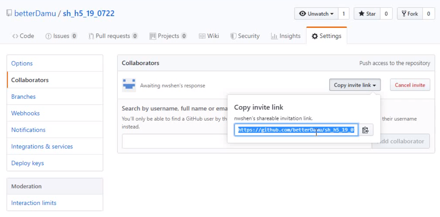Click nwshen's avatar thumbnail
The height and width of the screenshot is (217, 440).
pyautogui.click(x=129, y=85)
